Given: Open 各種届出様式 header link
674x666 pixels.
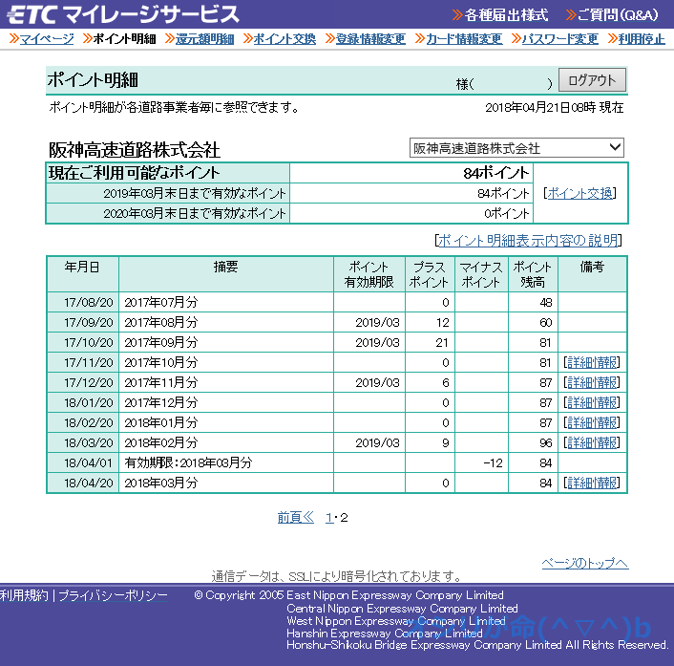Looking at the screenshot, I should point(506,15).
